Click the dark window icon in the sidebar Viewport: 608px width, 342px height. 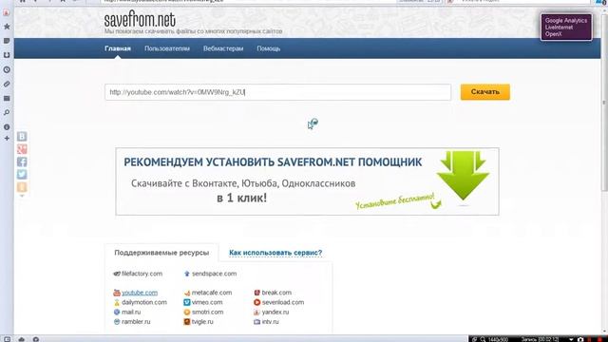[x=7, y=99]
